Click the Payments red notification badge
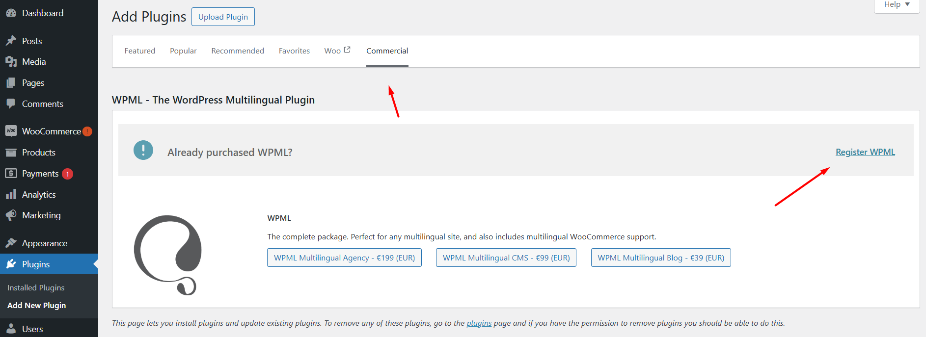Viewport: 926px width, 337px height. 68,174
